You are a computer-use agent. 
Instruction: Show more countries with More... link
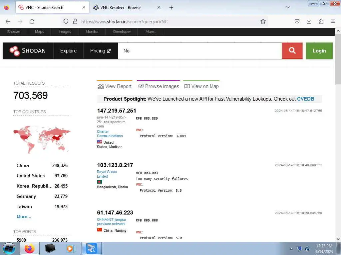pyautogui.click(x=24, y=216)
